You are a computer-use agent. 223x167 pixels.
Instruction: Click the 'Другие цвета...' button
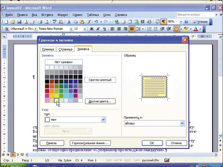(100, 101)
